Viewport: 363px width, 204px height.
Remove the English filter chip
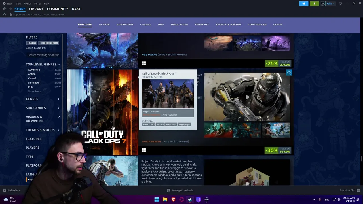(x=32, y=43)
